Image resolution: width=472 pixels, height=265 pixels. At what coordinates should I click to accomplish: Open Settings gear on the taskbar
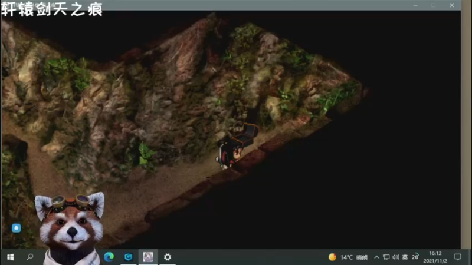[x=168, y=257]
